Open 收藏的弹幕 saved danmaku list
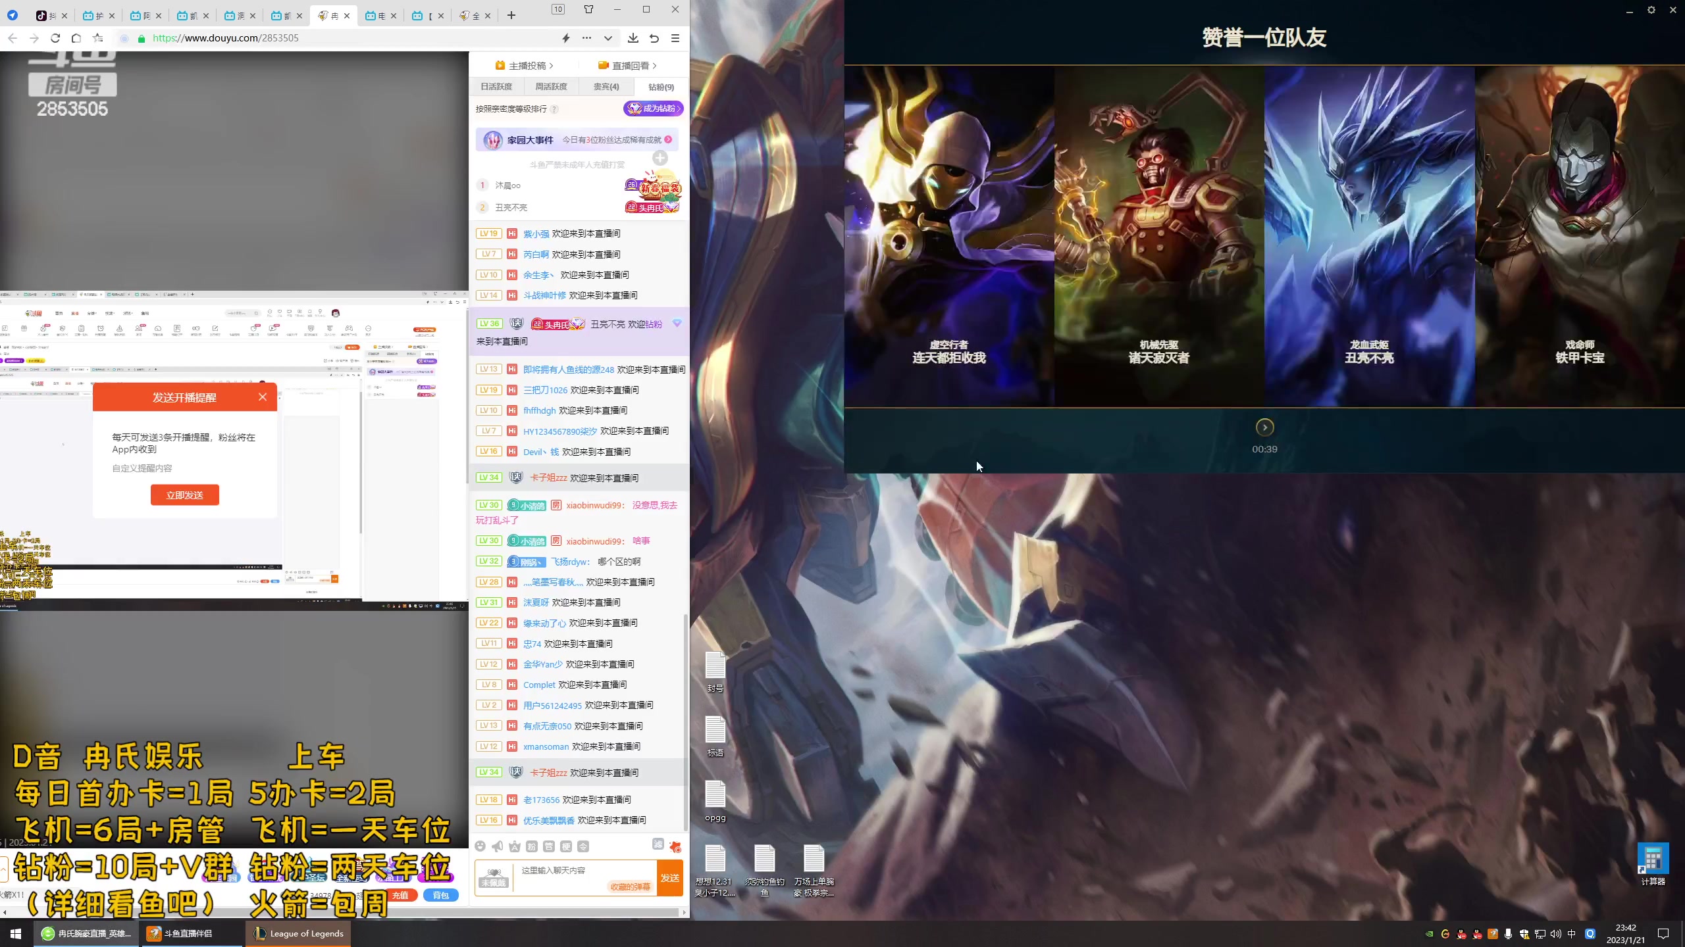The width and height of the screenshot is (1685, 947). [630, 886]
